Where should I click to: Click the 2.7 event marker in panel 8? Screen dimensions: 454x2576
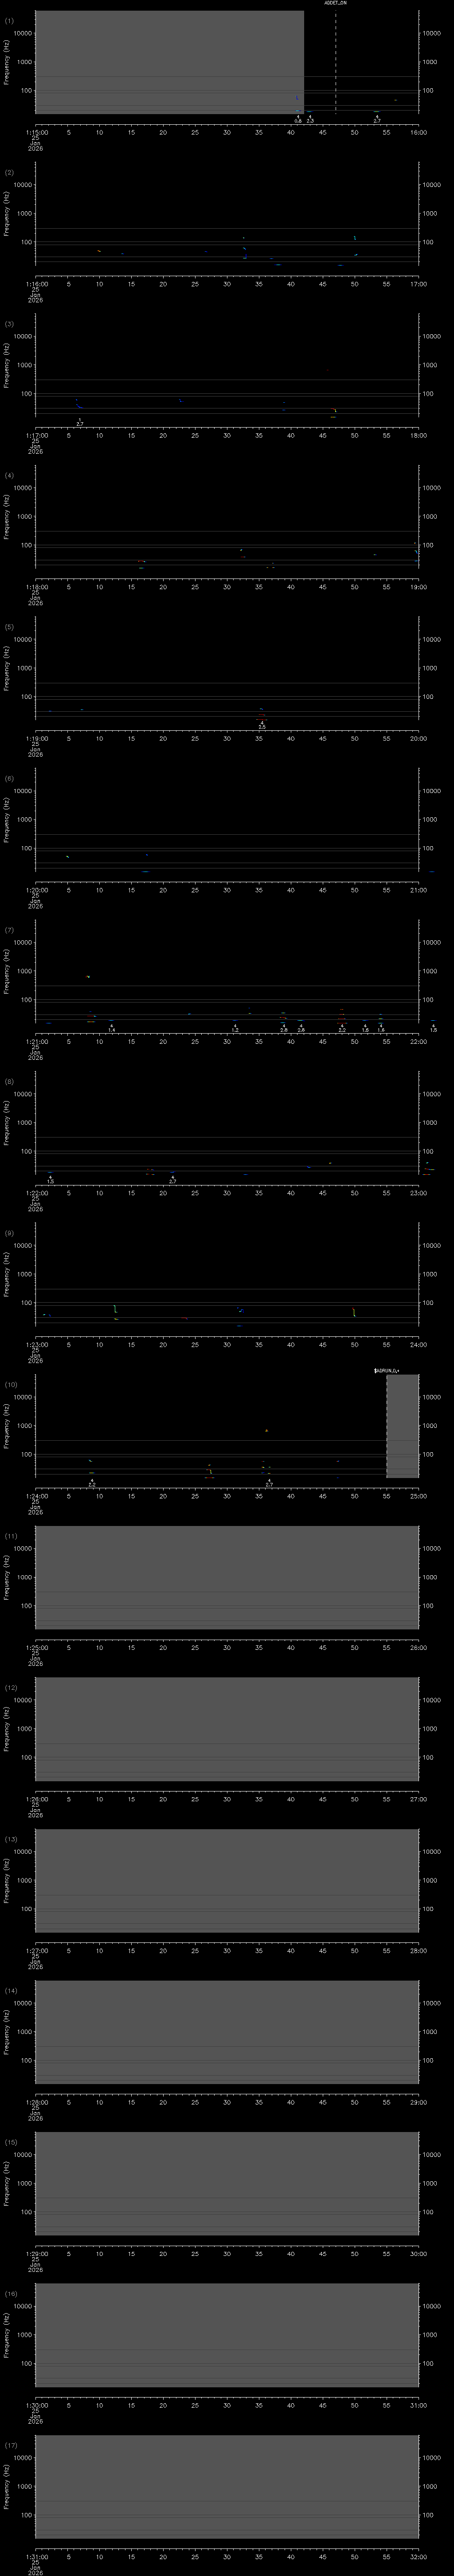[x=172, y=1181]
